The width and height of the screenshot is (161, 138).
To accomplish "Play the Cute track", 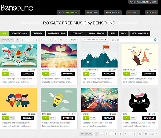I will coord(126,118).
